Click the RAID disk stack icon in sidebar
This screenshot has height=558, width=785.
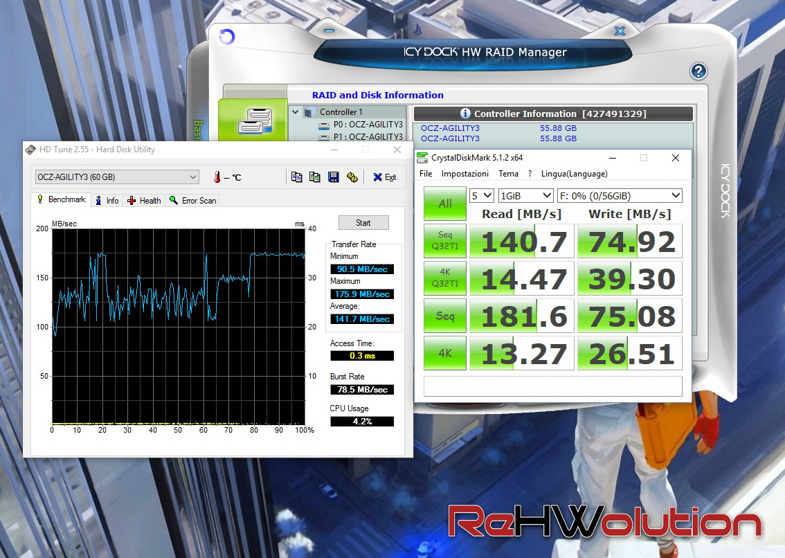coord(255,121)
